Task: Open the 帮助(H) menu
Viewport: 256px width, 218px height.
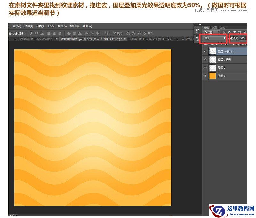Action: (x=87, y=26)
